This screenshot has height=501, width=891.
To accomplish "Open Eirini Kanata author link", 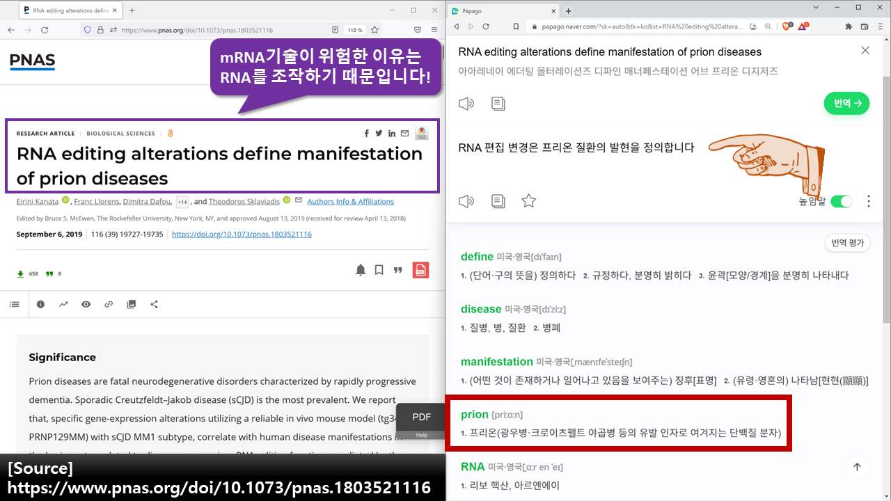I will point(38,201).
